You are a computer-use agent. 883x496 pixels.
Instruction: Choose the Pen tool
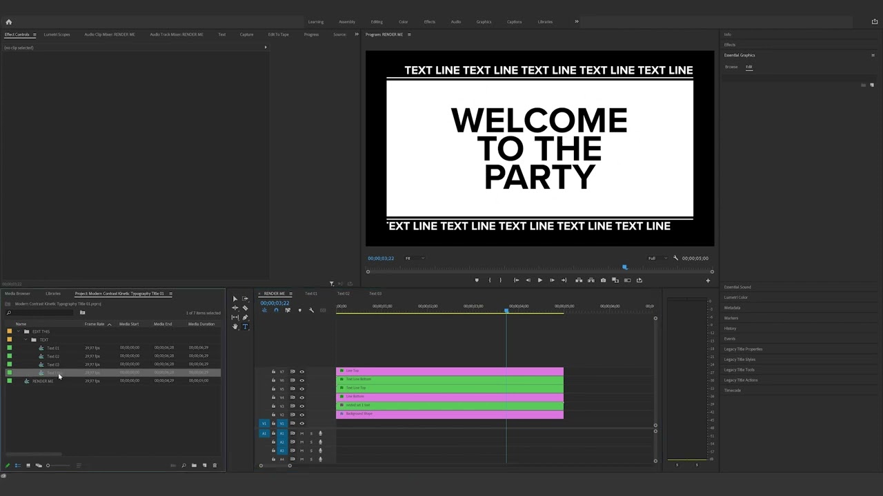245,318
